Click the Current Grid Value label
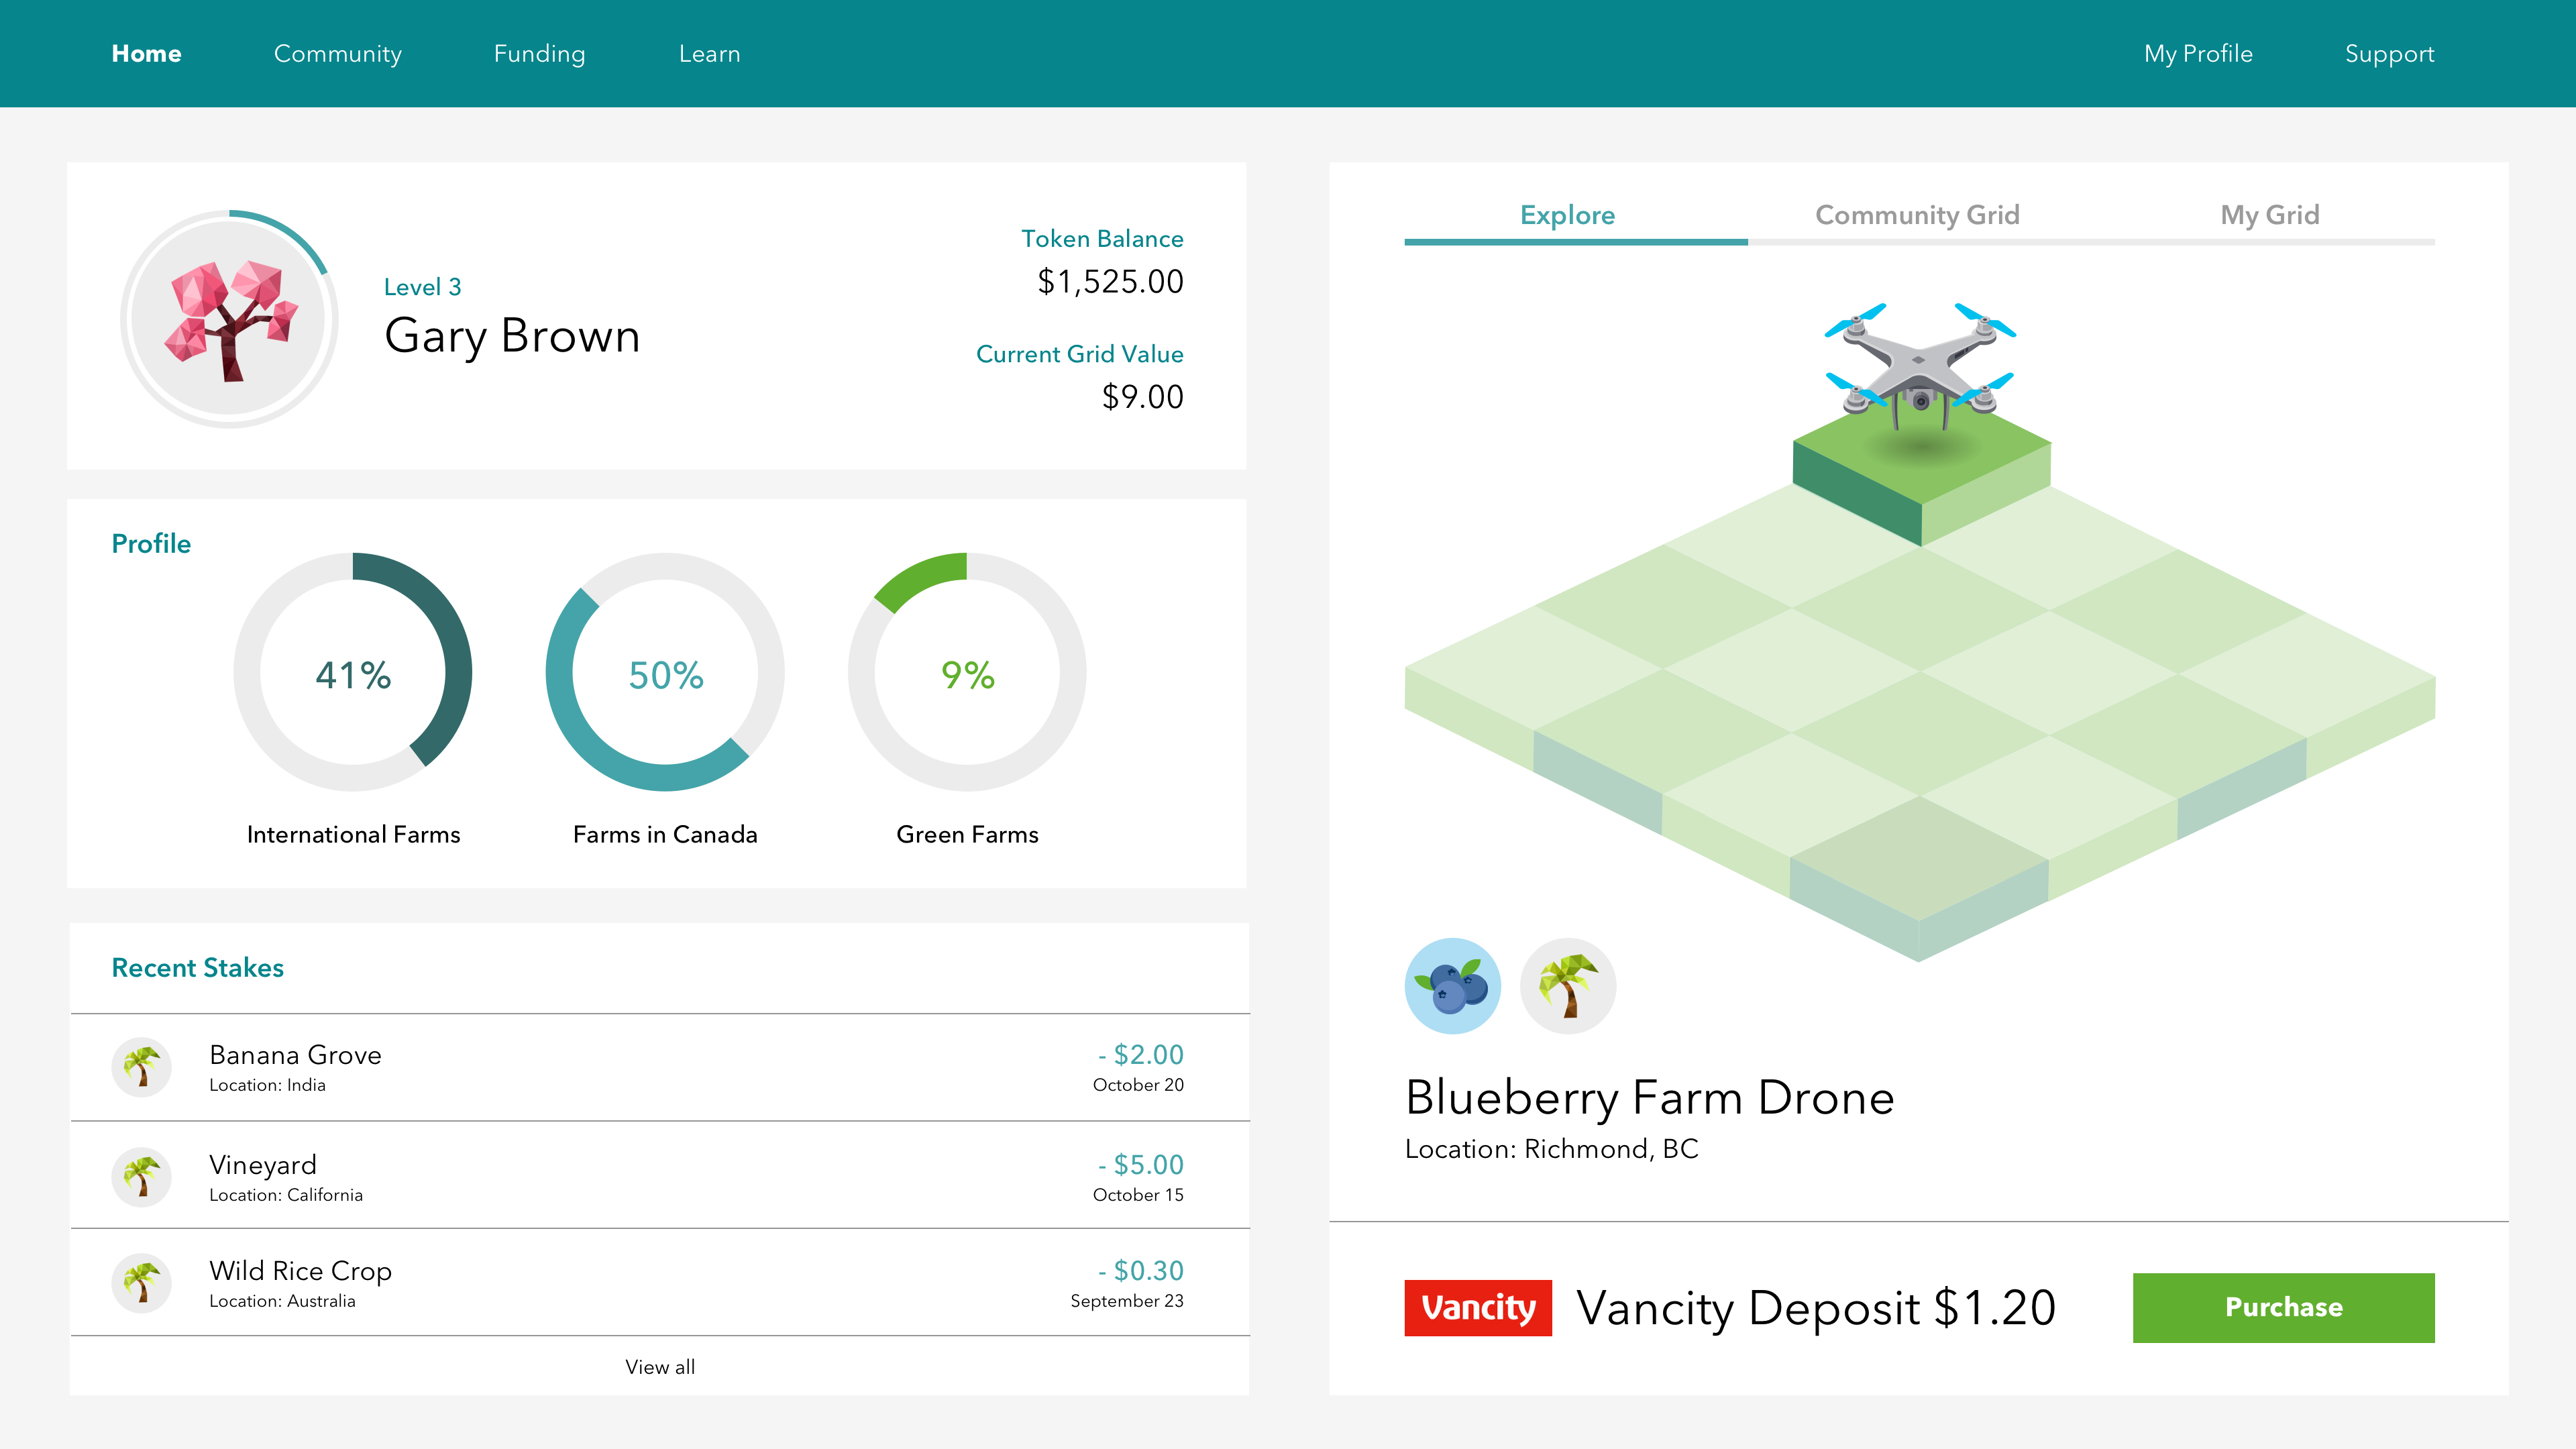This screenshot has height=1449, width=2576. pyautogui.click(x=1079, y=354)
